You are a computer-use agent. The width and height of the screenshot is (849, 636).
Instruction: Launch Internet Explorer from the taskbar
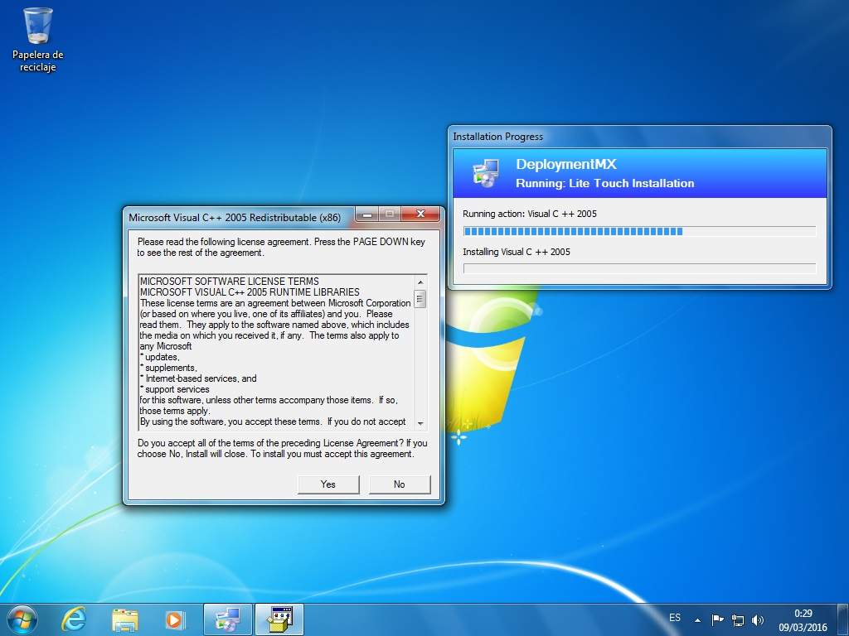pyautogui.click(x=75, y=619)
